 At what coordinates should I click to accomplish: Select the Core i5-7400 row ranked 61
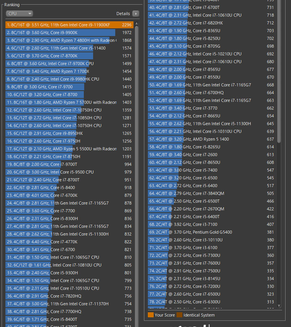click(211, 170)
